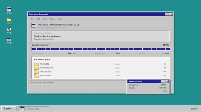Click the OK status for BACKUP INDEX
The height and width of the screenshot is (112, 201).
pyautogui.click(x=165, y=76)
